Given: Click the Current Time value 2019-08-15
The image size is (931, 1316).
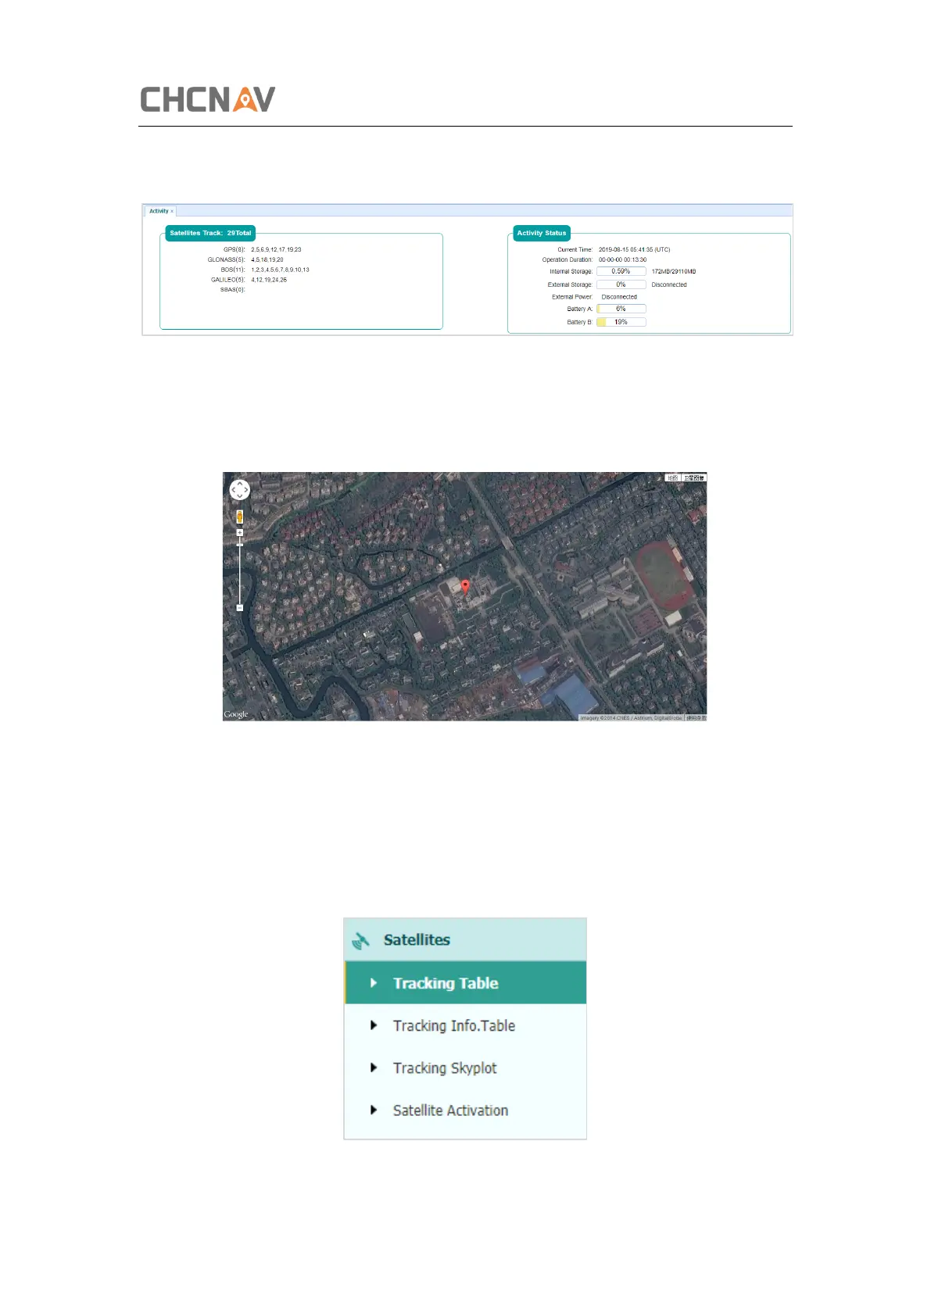Looking at the screenshot, I should click(x=634, y=250).
